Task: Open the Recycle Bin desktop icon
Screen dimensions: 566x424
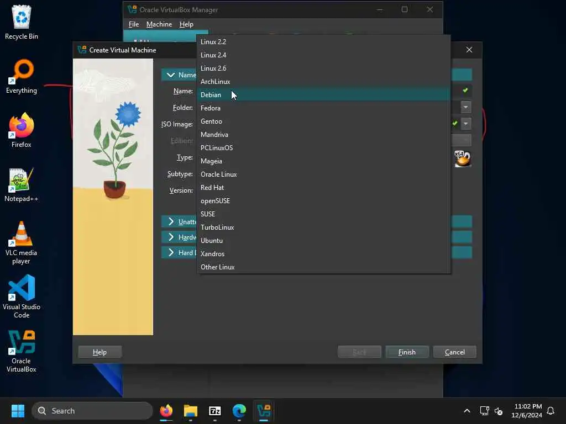Action: (22, 22)
